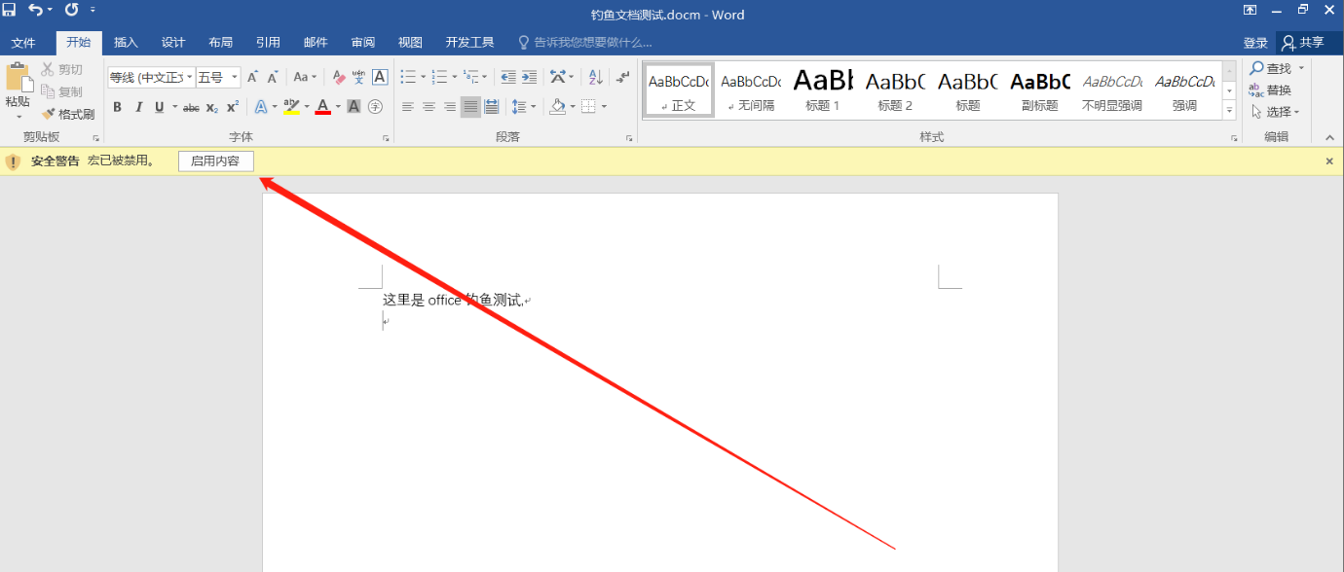Open the 选择 selection dropdown

click(x=1276, y=112)
